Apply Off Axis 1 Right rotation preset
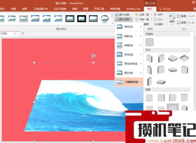The width and height of the screenshot is (196, 143). [x=161, y=70]
